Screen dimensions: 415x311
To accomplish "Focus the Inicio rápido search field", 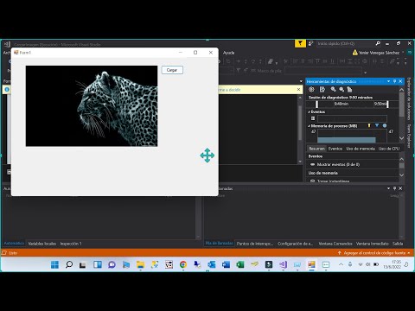I will click(x=345, y=43).
